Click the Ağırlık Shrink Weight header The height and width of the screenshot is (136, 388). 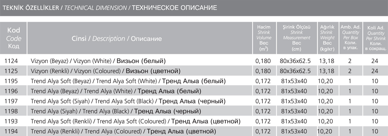[x=327, y=38]
